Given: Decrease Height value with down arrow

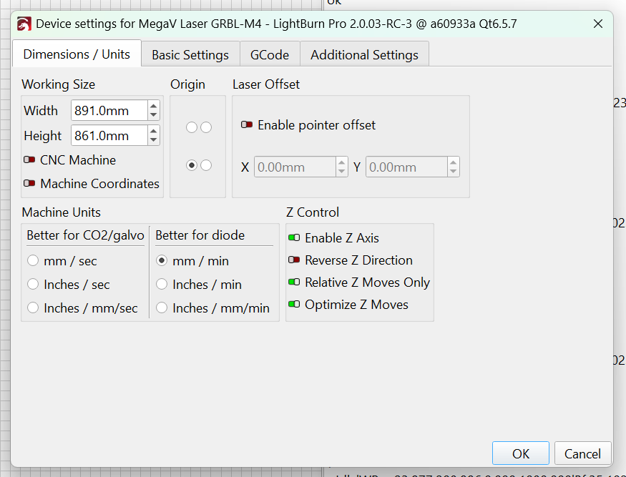Looking at the screenshot, I should click(153, 139).
